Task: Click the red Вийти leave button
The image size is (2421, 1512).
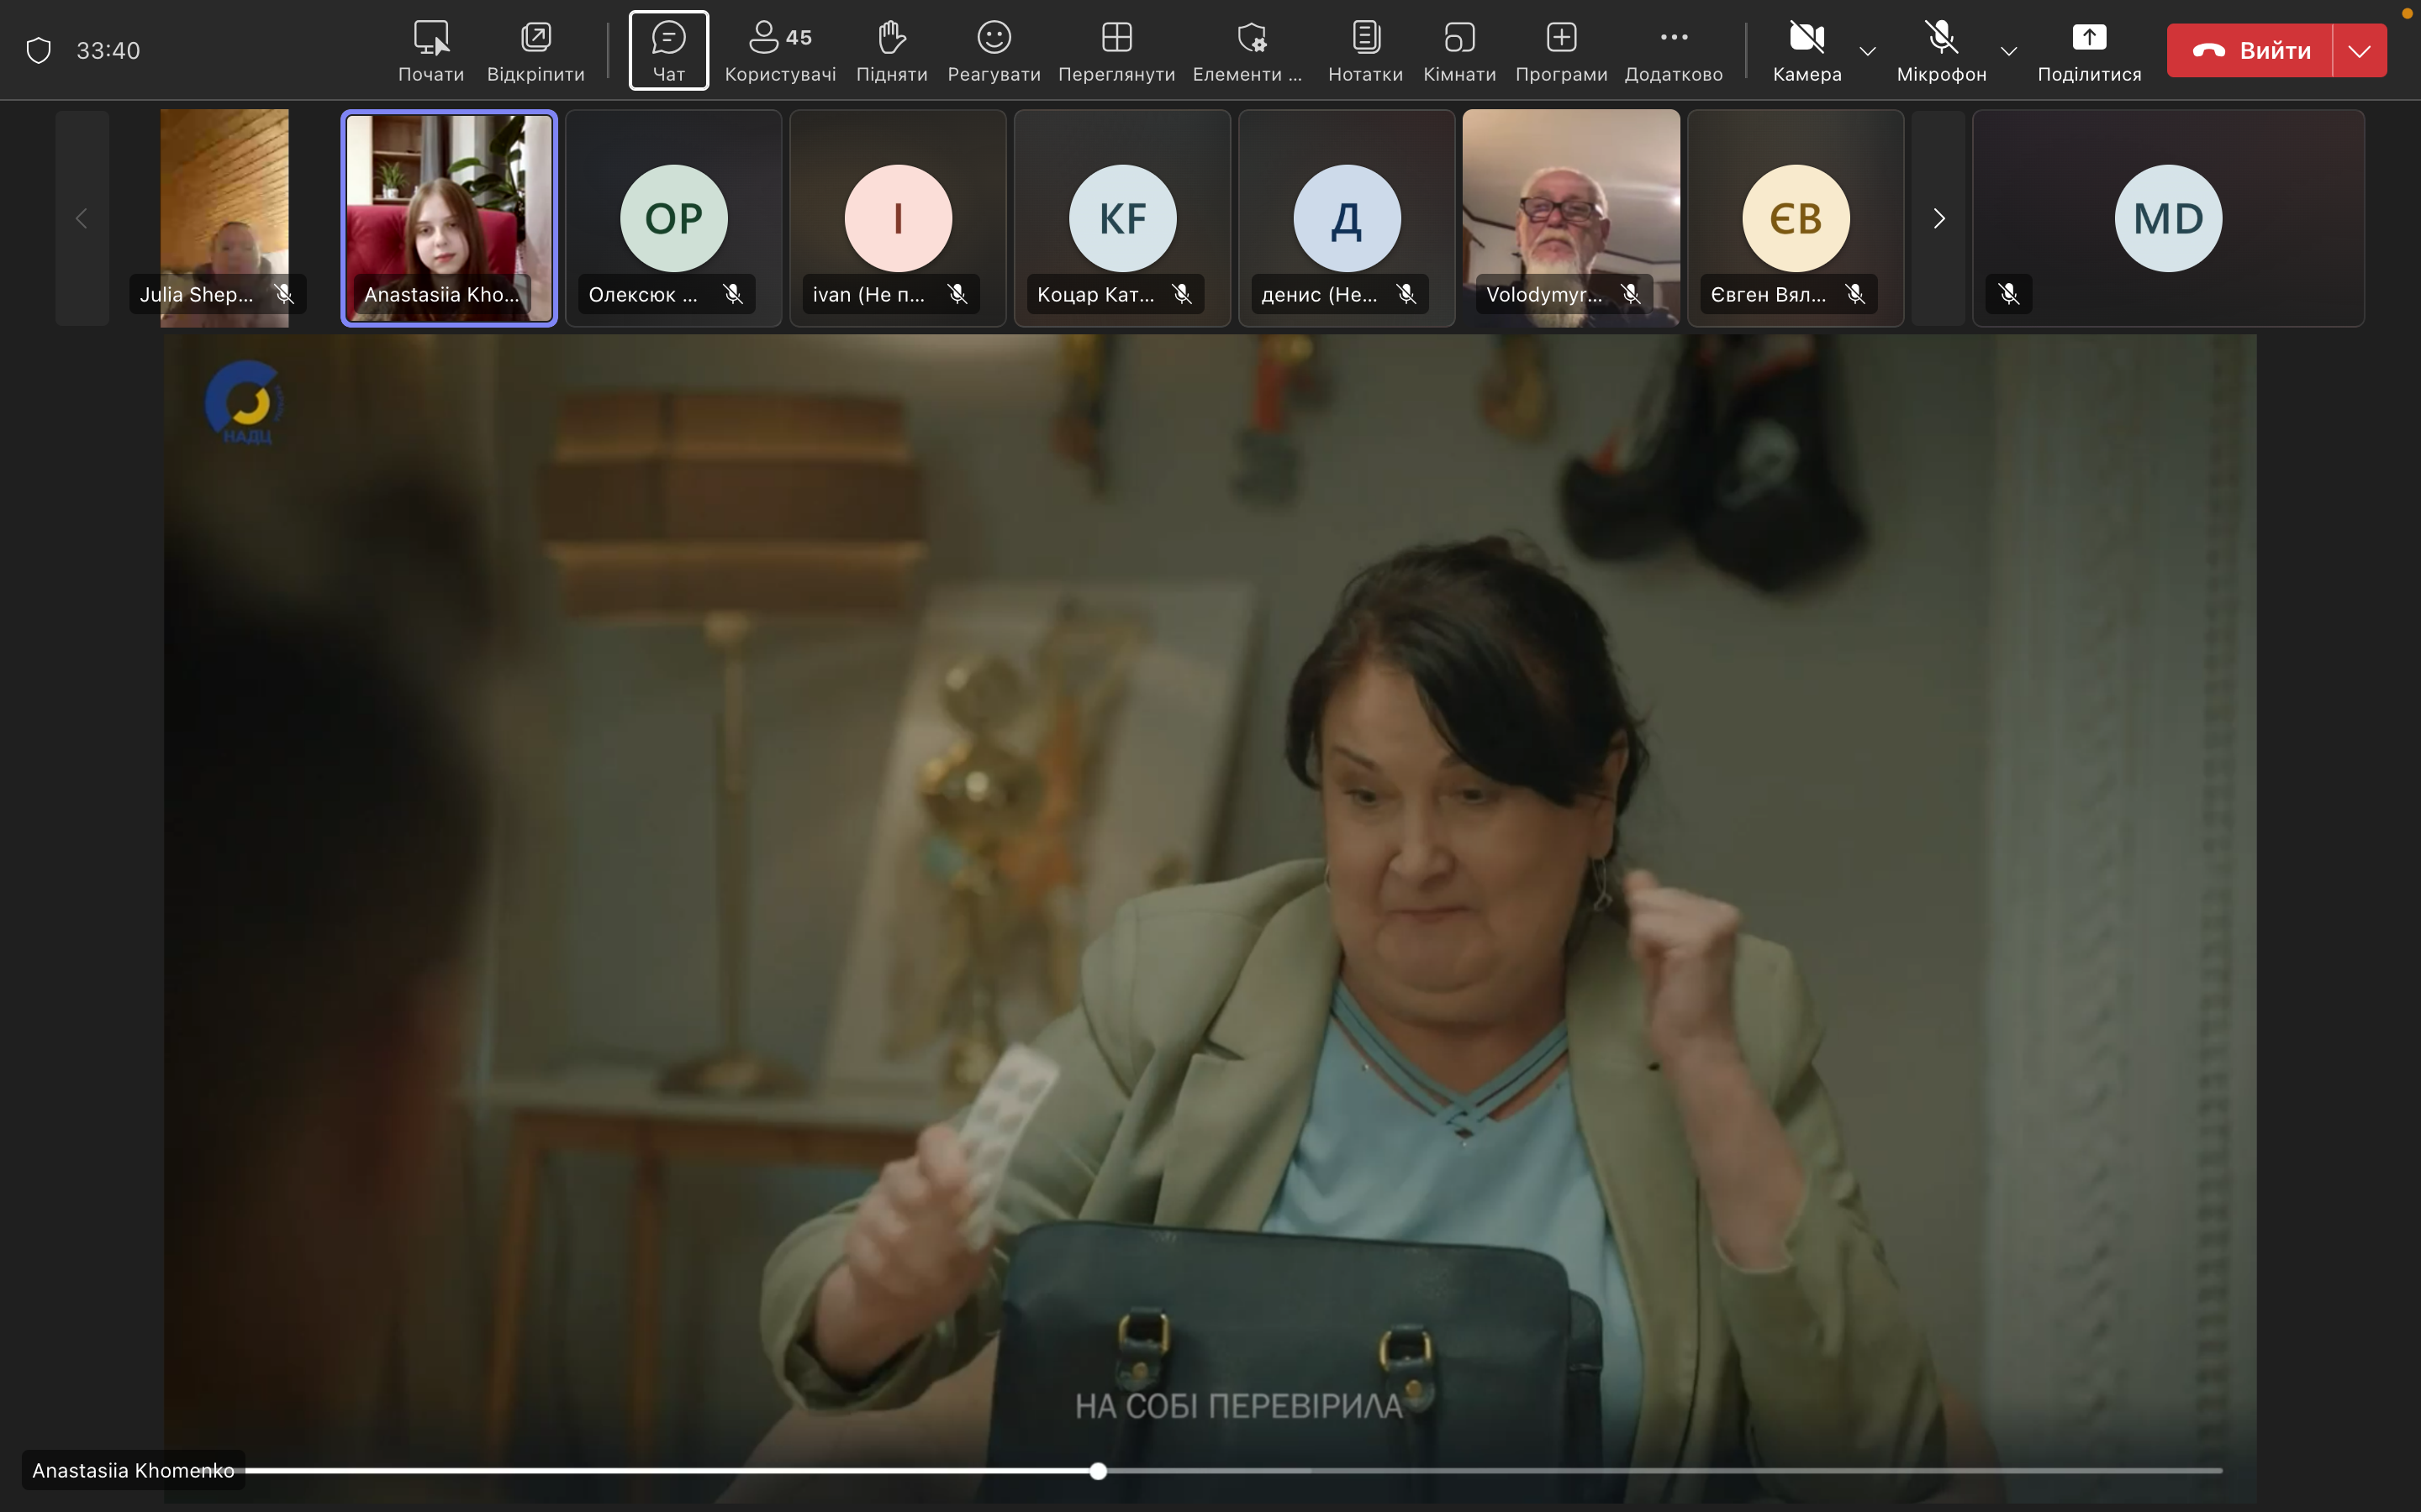Action: click(x=2250, y=51)
